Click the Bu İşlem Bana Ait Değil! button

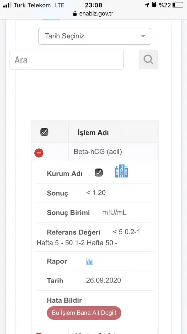pyautogui.click(x=84, y=313)
